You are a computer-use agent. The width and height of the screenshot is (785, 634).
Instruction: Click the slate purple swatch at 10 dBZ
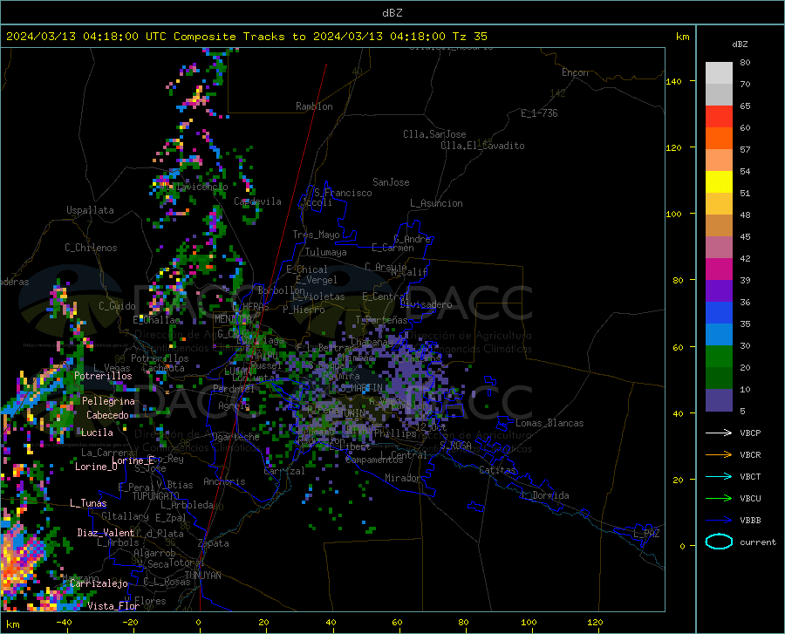click(719, 399)
